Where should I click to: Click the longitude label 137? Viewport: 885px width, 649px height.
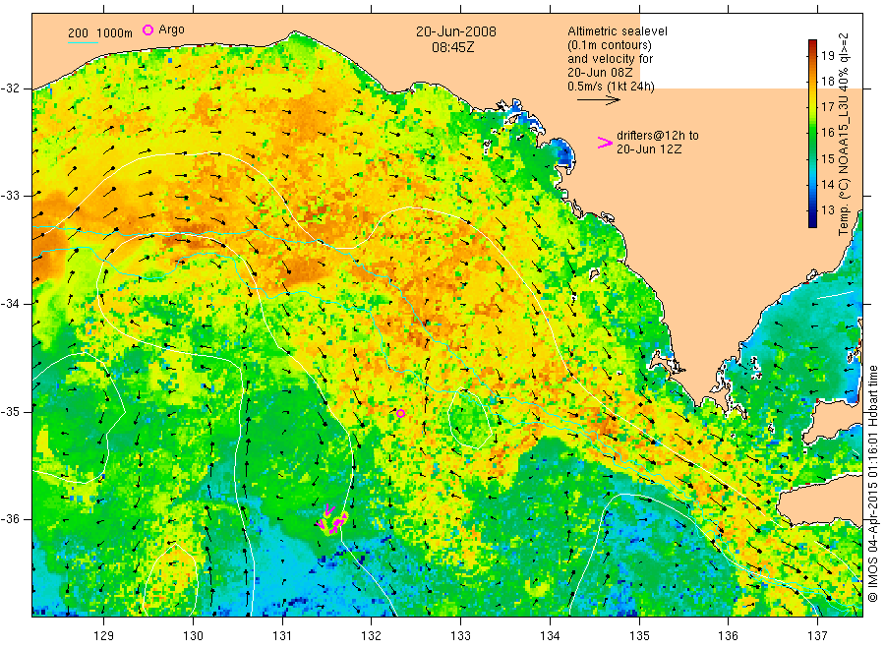coord(817,635)
